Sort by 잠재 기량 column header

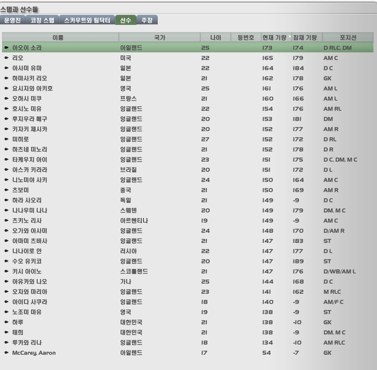[305, 38]
